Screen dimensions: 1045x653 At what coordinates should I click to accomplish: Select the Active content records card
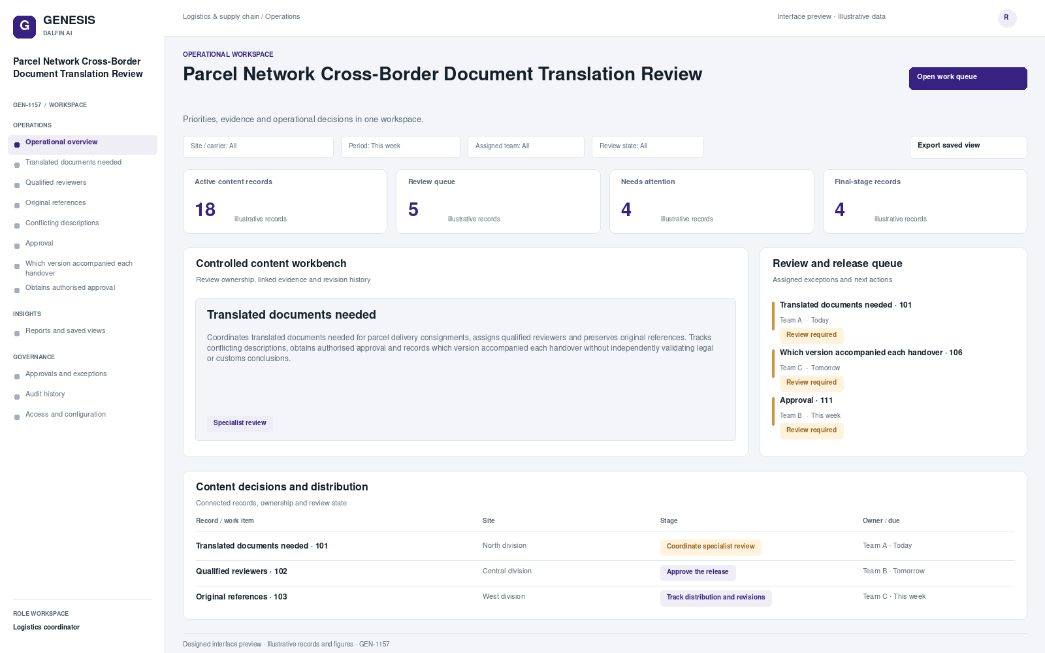tap(285, 201)
